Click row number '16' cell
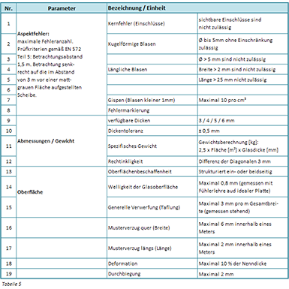The image size is (289, 289). tap(8, 228)
